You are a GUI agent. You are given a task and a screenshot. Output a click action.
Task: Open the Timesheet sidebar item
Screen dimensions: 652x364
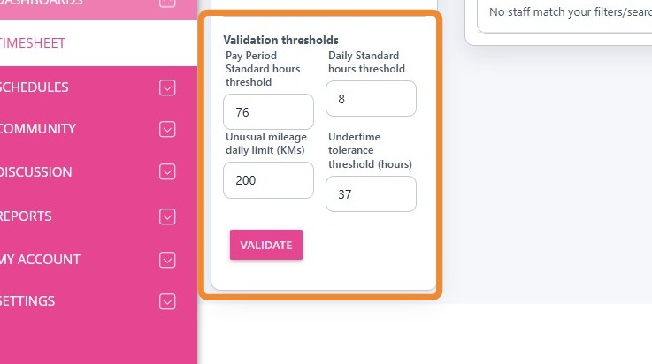tap(35, 43)
